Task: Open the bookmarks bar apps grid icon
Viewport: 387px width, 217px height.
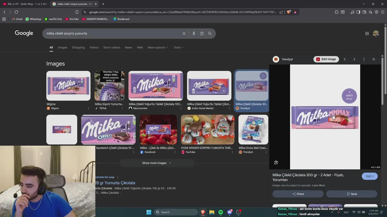Action: click(x=4, y=19)
